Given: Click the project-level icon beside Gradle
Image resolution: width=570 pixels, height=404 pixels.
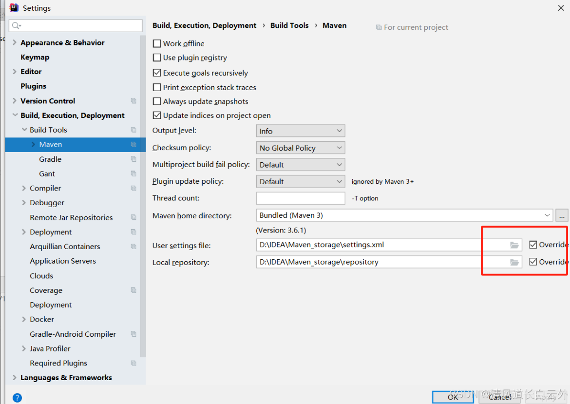Looking at the screenshot, I should 133,159.
